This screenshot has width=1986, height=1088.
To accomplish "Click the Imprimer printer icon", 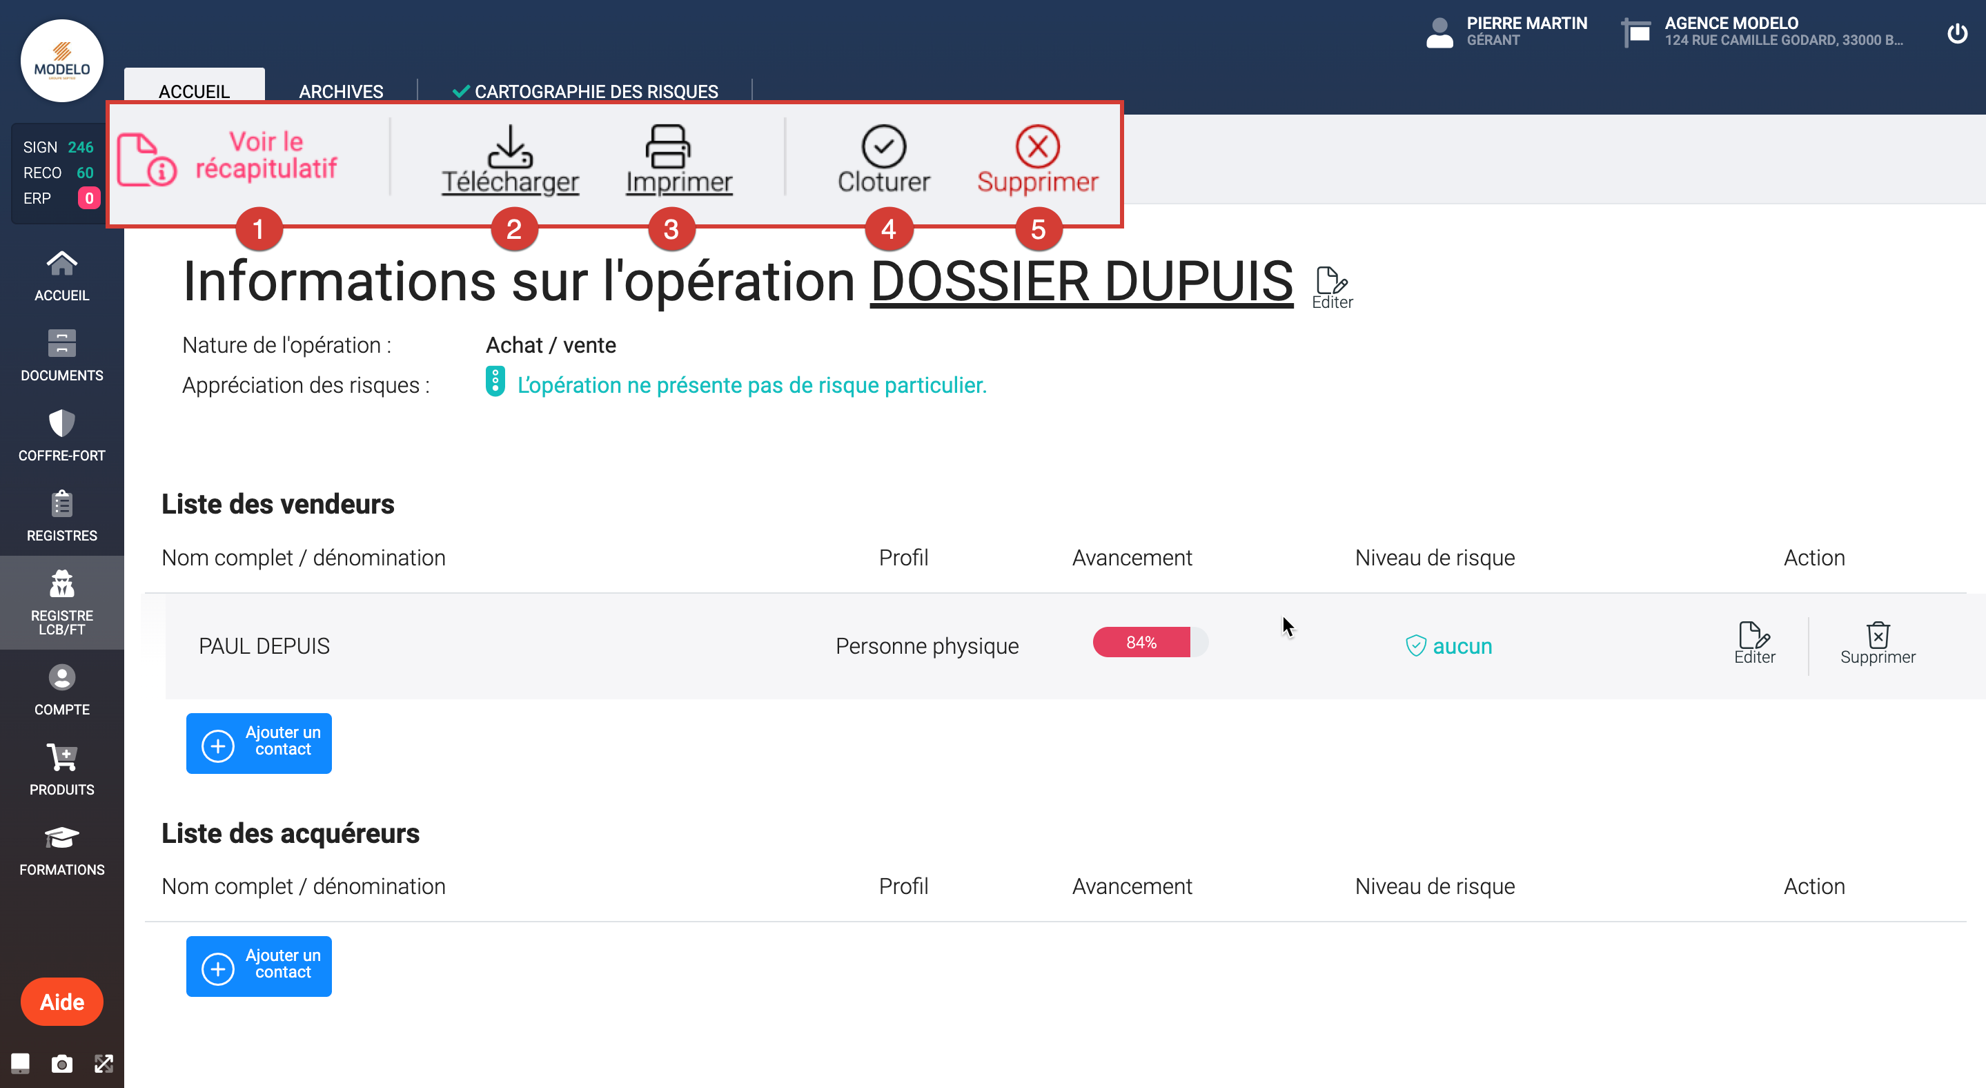I will 668,146.
